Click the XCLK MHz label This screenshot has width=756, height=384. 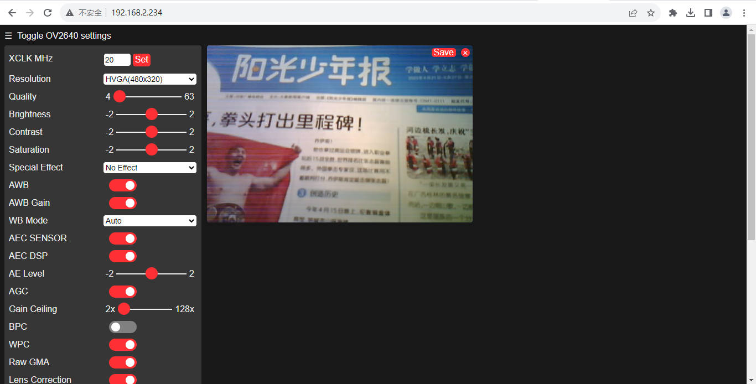[x=31, y=58]
